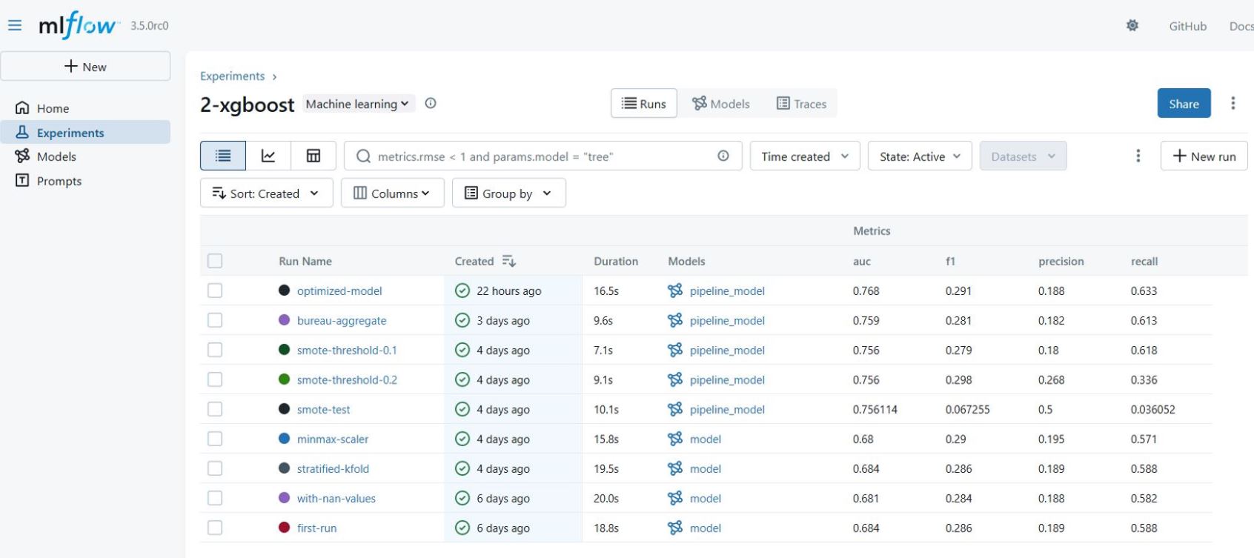1254x558 pixels.
Task: Click the blue color dot for minmax-scaler
Action: (284, 439)
